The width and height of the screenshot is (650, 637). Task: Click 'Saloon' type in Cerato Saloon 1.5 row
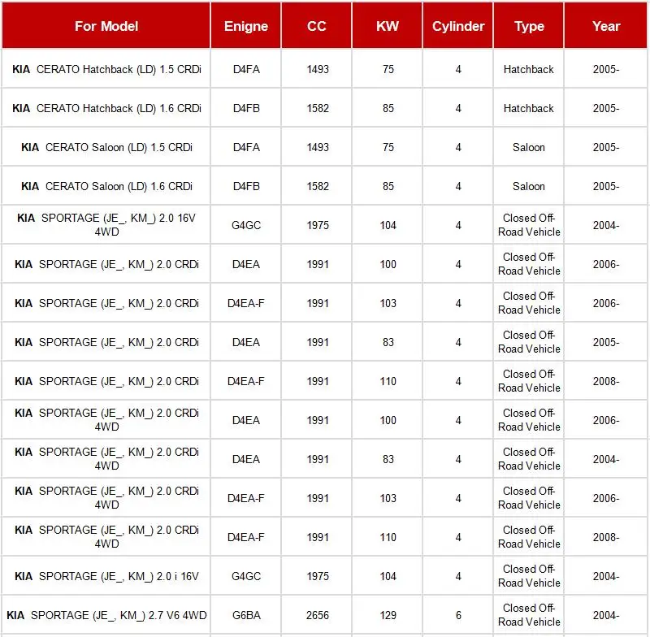[529, 147]
